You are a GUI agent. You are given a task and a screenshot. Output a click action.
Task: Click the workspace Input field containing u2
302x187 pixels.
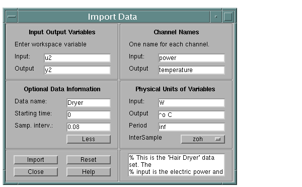pos(77,58)
